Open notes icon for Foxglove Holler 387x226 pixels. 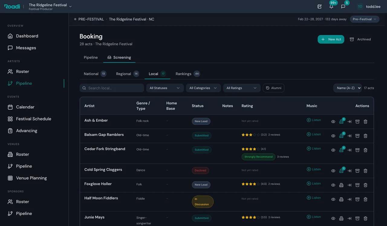(x=341, y=185)
